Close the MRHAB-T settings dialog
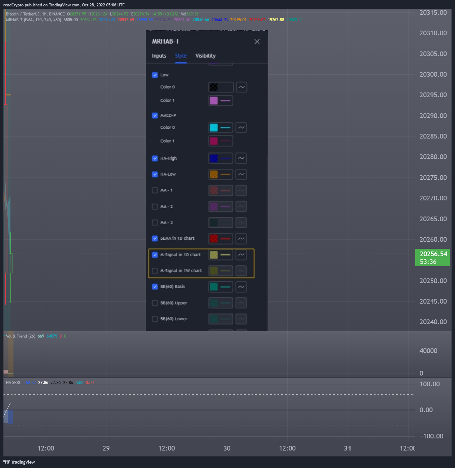This screenshot has width=455, height=468. [257, 42]
